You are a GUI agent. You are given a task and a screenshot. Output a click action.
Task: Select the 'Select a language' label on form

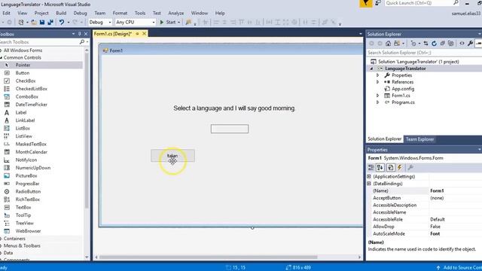234,108
